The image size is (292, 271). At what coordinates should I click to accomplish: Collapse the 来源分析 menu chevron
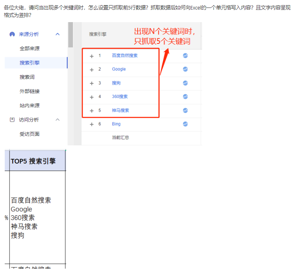[58, 34]
